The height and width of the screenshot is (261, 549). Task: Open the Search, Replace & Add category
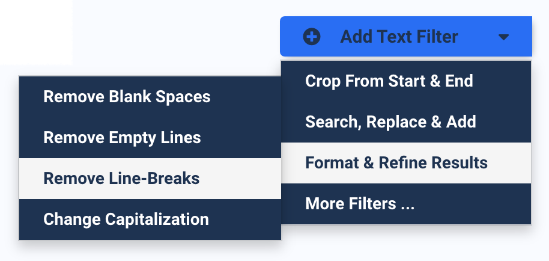[390, 122]
